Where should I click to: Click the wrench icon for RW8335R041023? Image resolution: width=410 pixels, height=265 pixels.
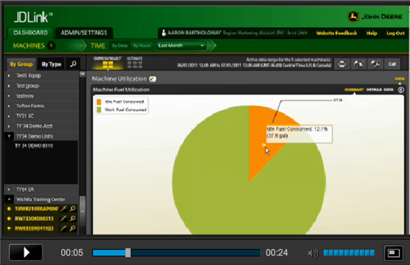[63, 228]
